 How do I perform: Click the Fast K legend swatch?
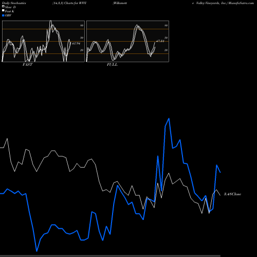click(x=3, y=10)
